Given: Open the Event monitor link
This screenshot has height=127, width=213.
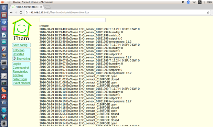Looking at the screenshot, I should 21,83.
